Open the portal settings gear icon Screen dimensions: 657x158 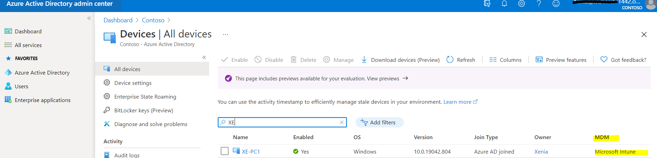(x=522, y=4)
